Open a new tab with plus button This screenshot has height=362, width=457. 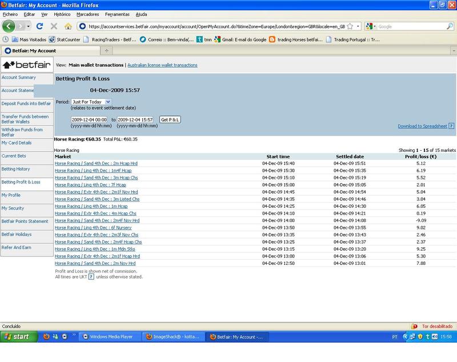[x=107, y=51]
